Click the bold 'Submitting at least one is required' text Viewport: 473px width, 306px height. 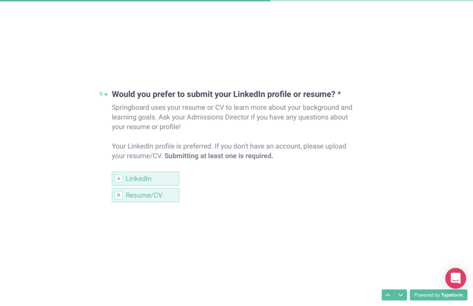pyautogui.click(x=218, y=156)
